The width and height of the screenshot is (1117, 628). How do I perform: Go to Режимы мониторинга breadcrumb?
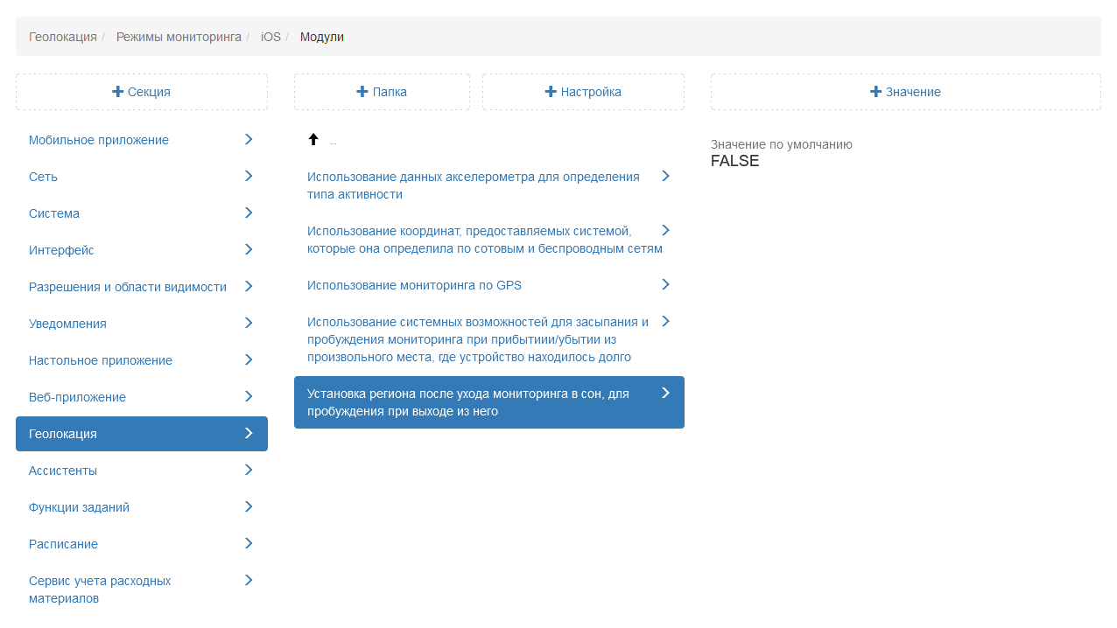tap(179, 37)
